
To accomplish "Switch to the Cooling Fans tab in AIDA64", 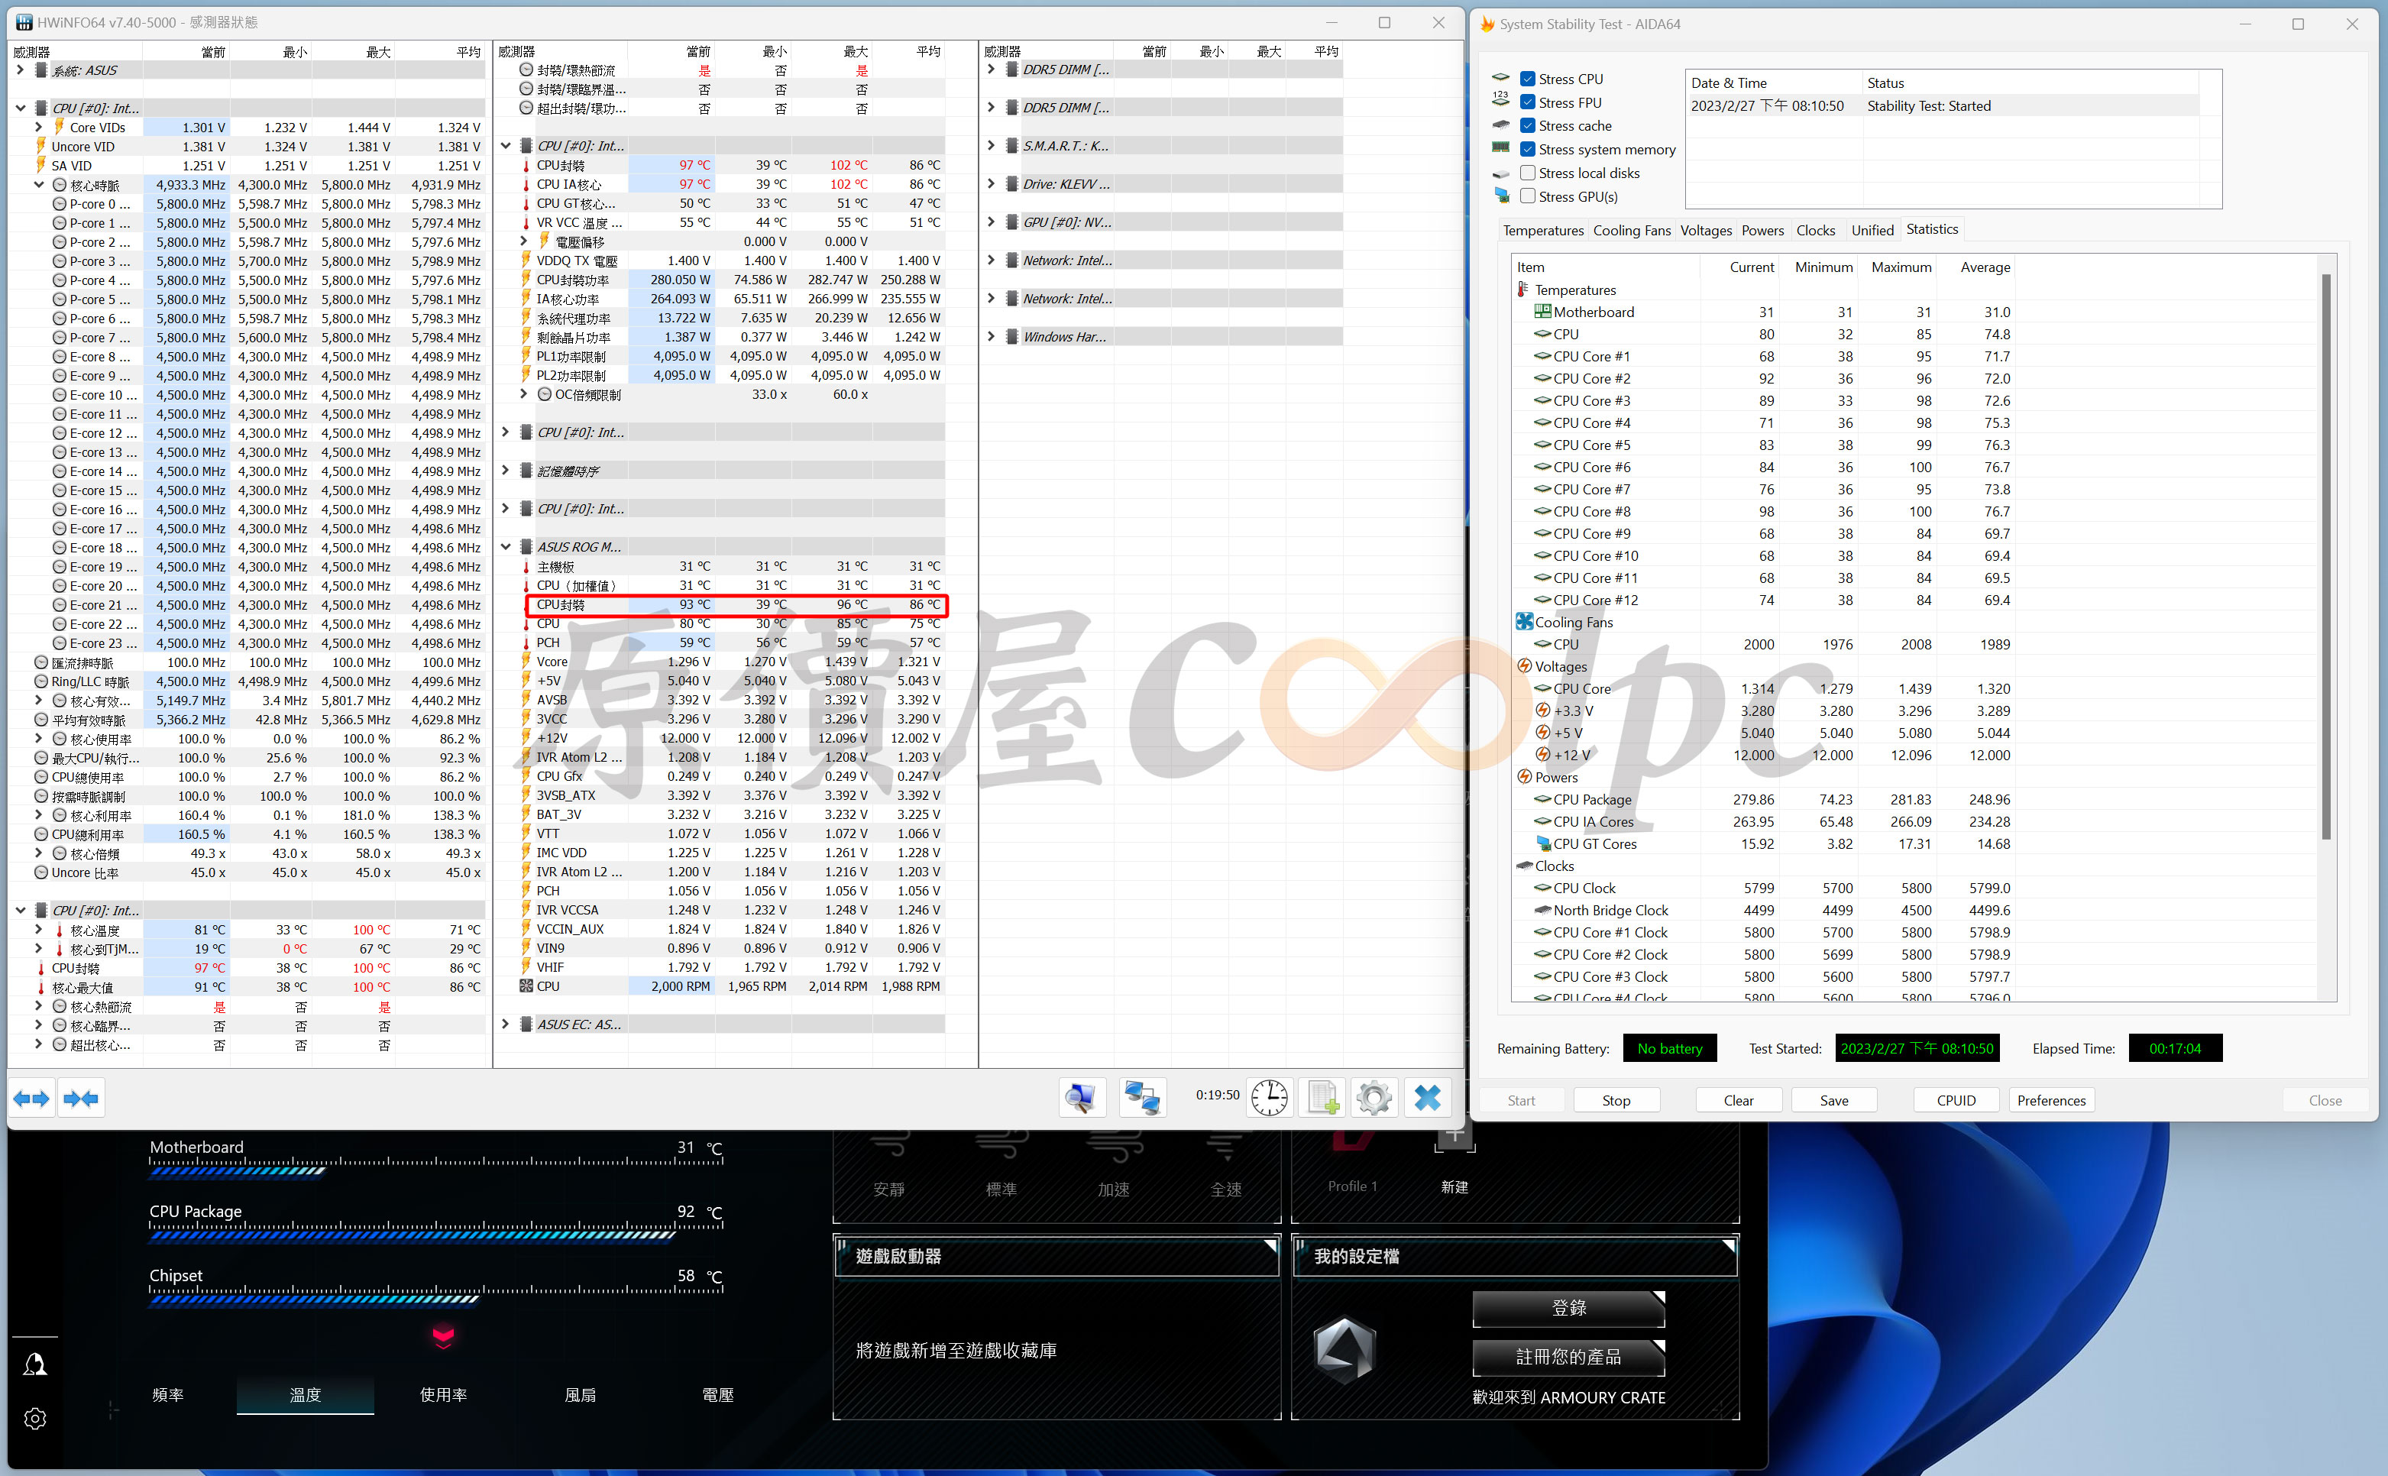I will pos(1632,231).
